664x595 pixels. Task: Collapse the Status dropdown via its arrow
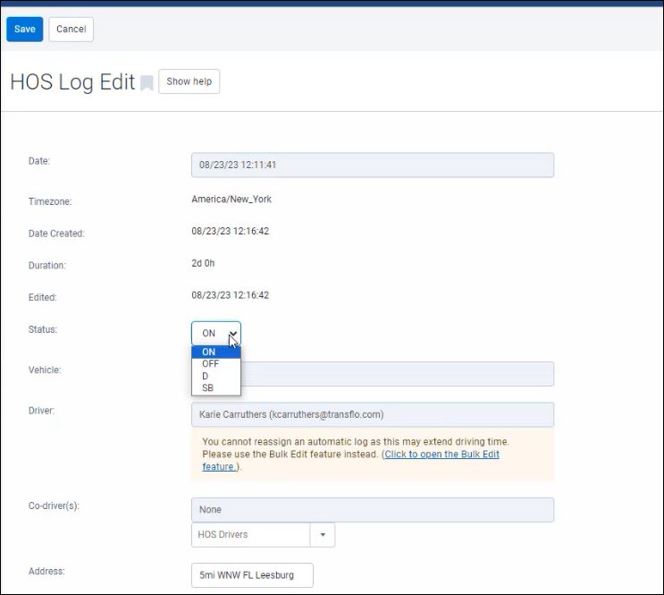(231, 333)
